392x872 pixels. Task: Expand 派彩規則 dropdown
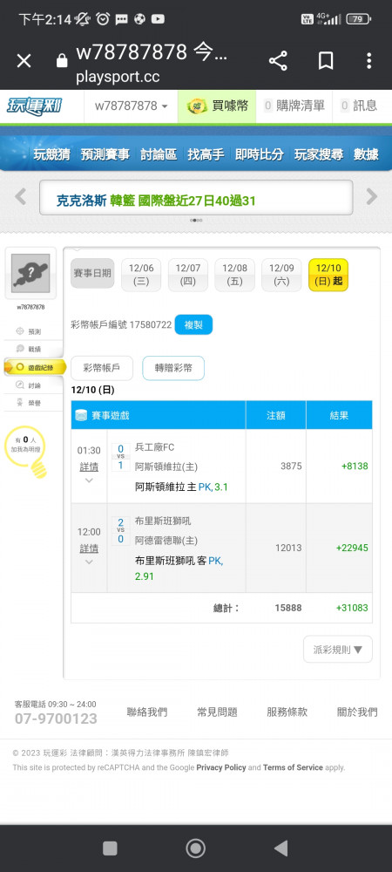[338, 649]
